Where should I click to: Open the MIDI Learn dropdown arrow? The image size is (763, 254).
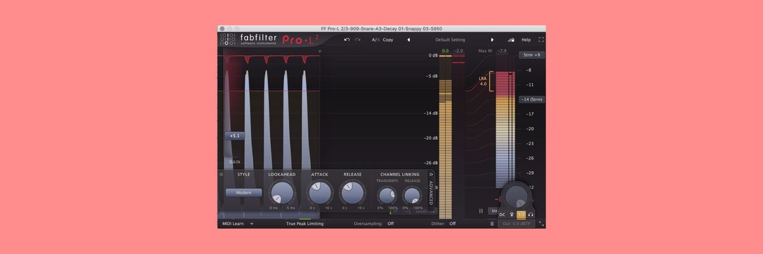(x=252, y=224)
